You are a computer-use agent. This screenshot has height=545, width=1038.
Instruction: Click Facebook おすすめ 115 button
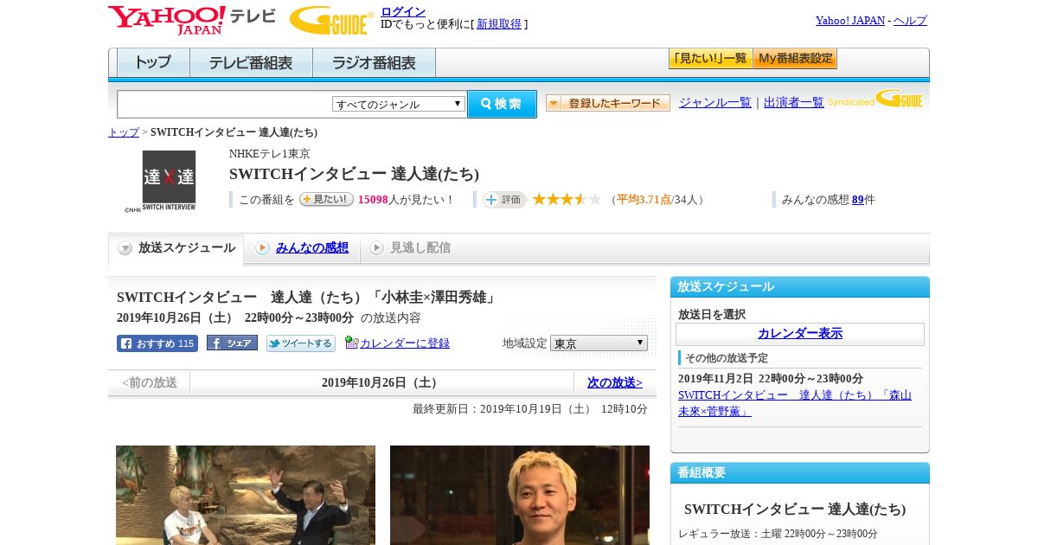(x=157, y=343)
